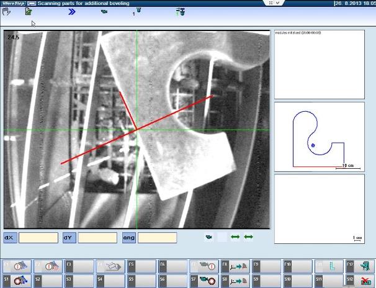Click the ang angle value field

click(x=156, y=238)
